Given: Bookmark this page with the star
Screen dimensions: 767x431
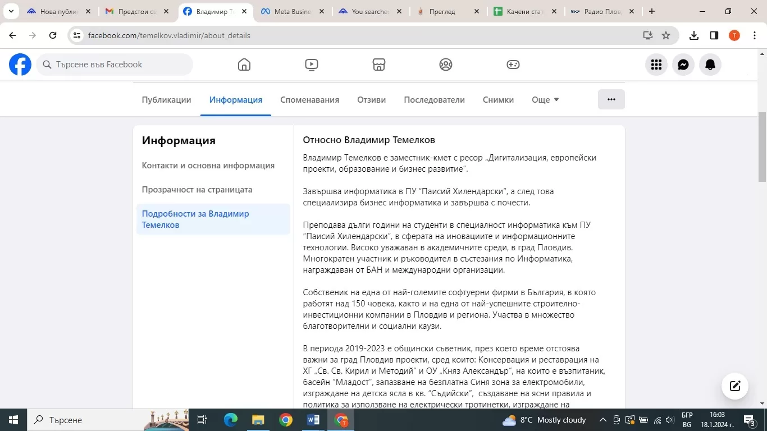Looking at the screenshot, I should pyautogui.click(x=666, y=35).
